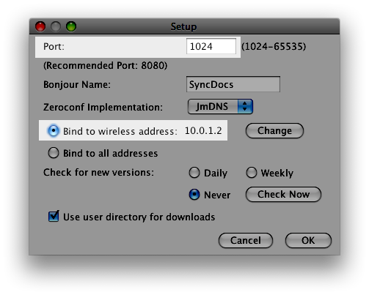This screenshot has height=295, width=369.
Task: Focus the Bonjour Name text field
Action: pyautogui.click(x=233, y=84)
